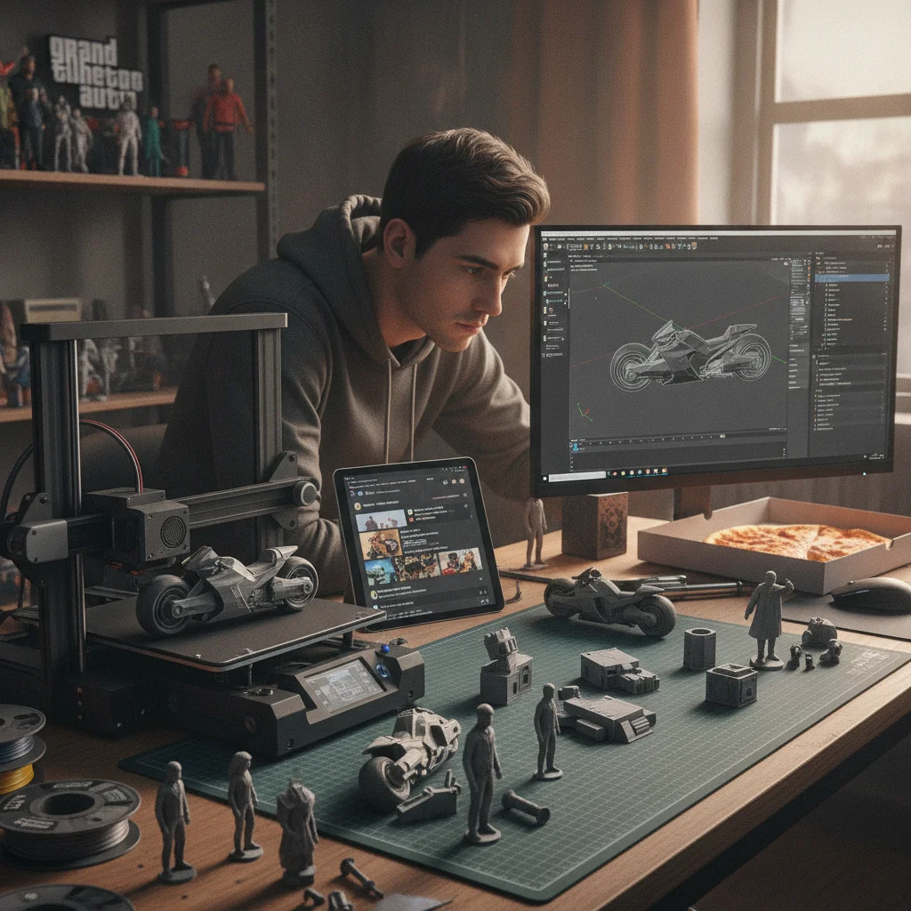Open the tan illustrated thumbnail on the tablet

coord(381,544)
